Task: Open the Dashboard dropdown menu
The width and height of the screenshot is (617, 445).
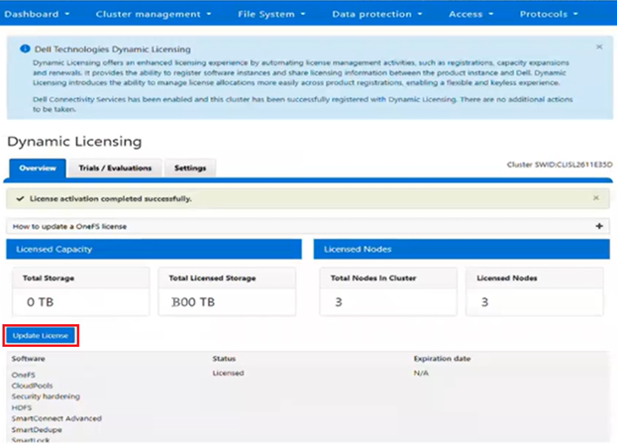Action: (x=40, y=15)
